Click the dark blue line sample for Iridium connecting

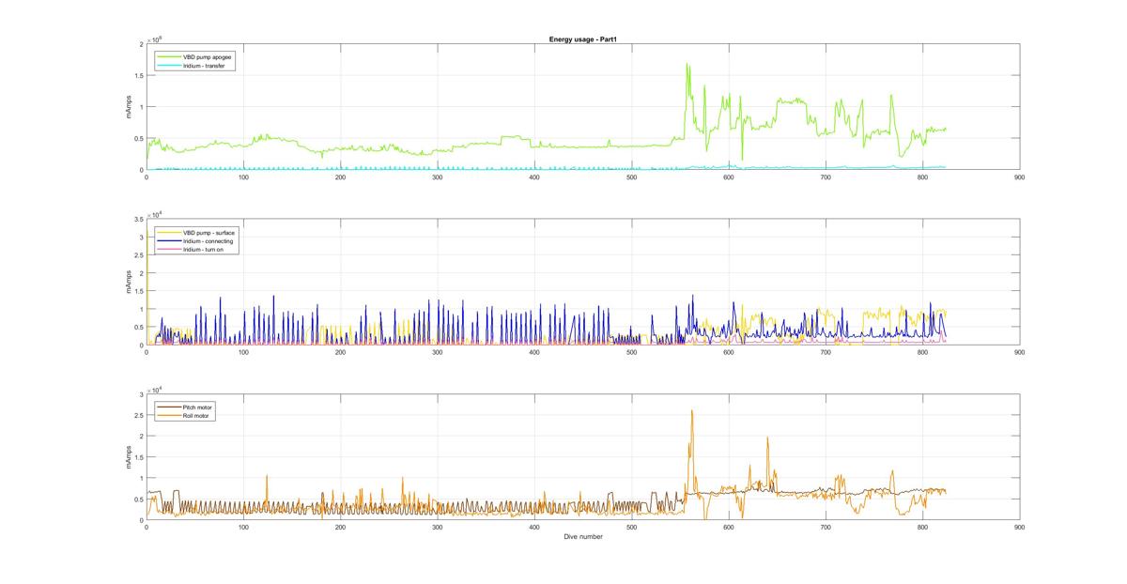[x=169, y=241]
